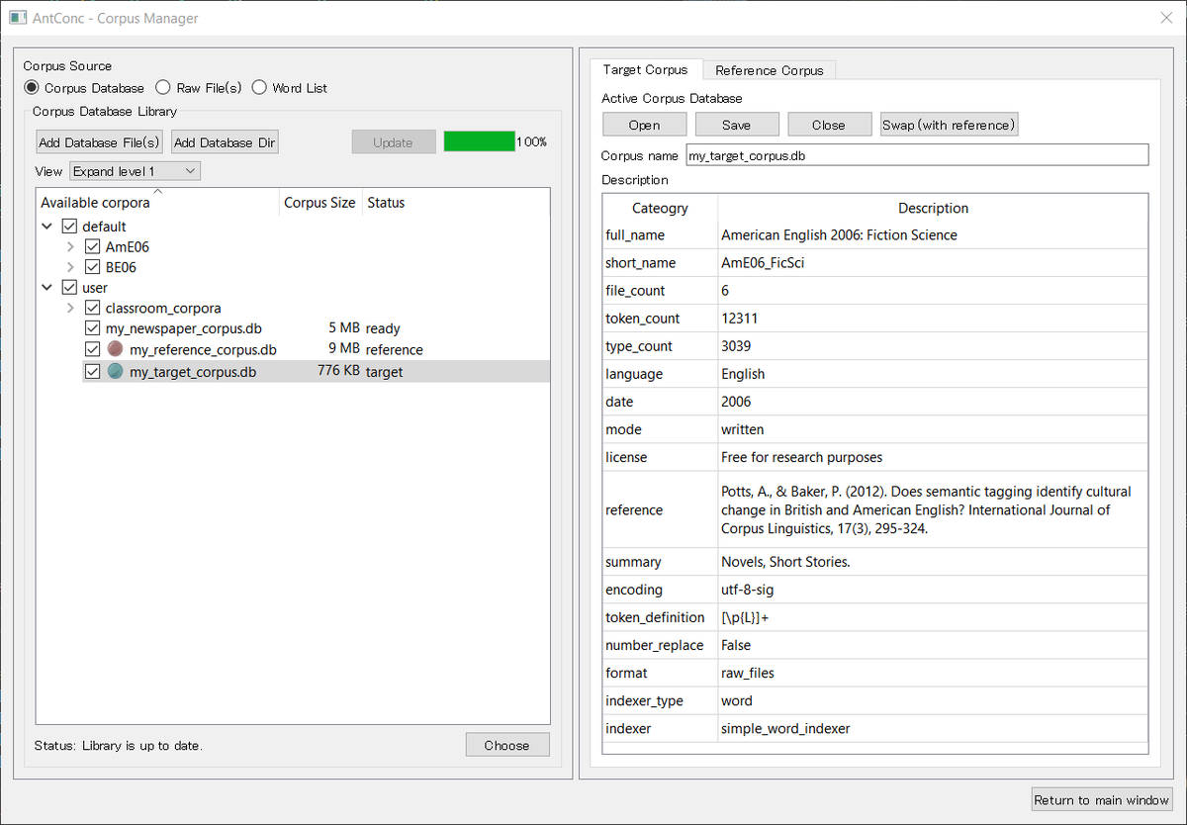Sort by Corpus Size column header
The image size is (1187, 825).
(x=320, y=202)
